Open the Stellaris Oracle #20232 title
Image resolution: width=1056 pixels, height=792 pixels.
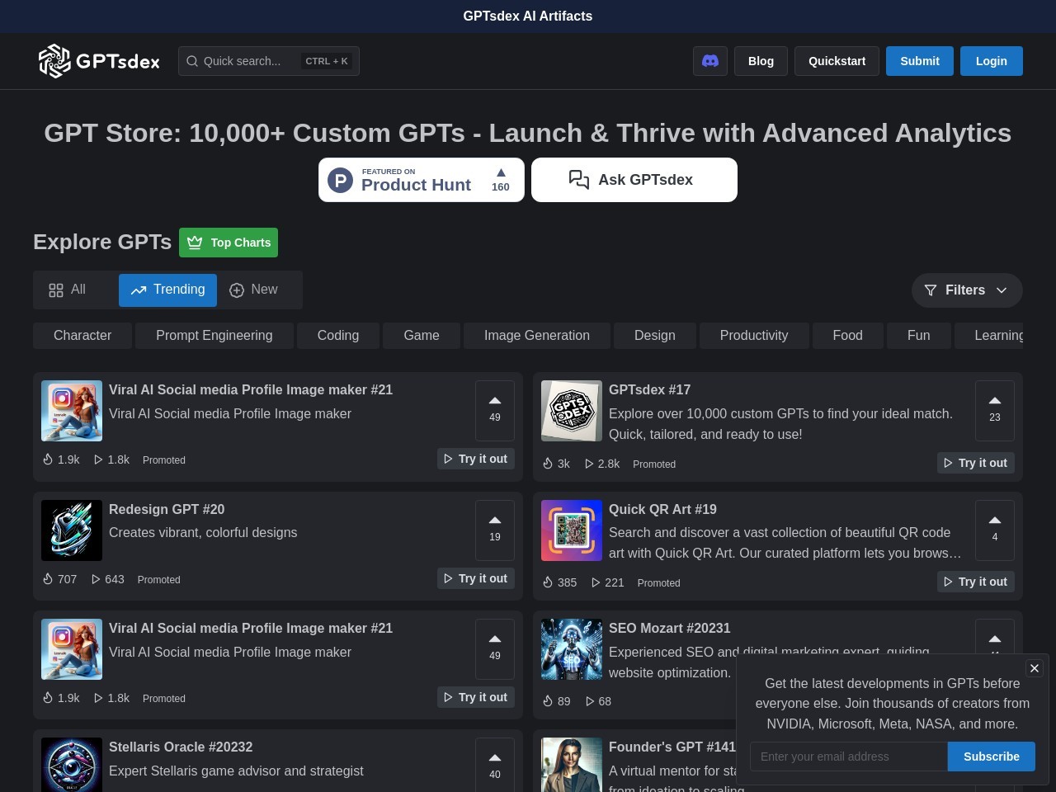coord(181,747)
